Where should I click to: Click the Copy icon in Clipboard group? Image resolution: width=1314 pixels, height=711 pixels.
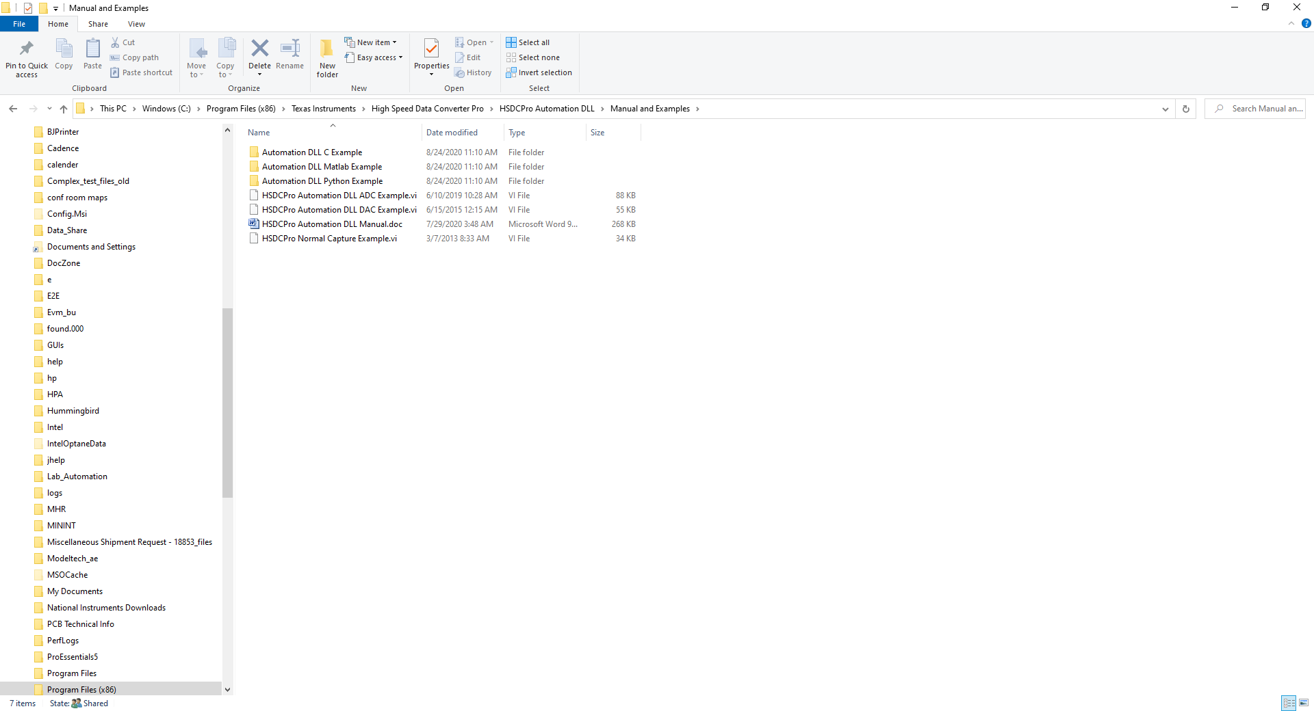64,49
